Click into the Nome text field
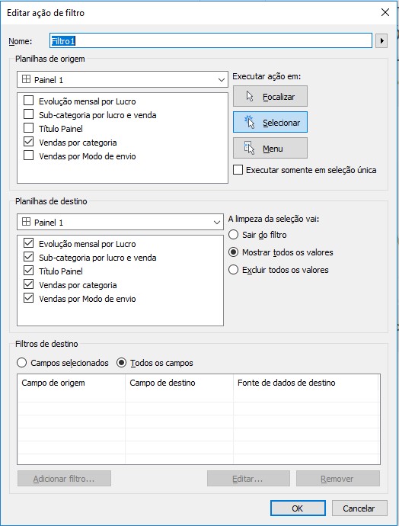 tap(211, 41)
